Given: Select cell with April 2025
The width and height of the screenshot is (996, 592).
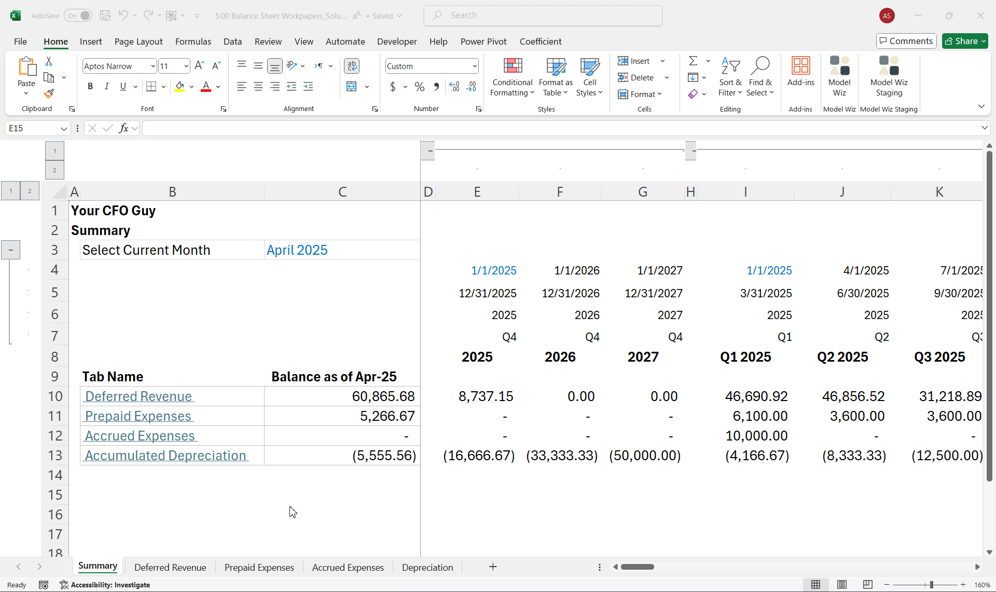Looking at the screenshot, I should tap(342, 250).
